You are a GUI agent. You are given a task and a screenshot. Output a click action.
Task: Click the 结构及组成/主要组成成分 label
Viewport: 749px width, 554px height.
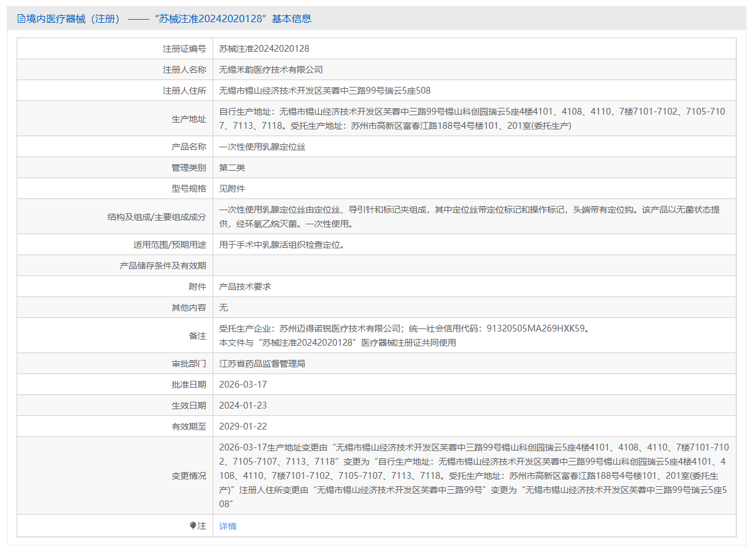pyautogui.click(x=157, y=216)
